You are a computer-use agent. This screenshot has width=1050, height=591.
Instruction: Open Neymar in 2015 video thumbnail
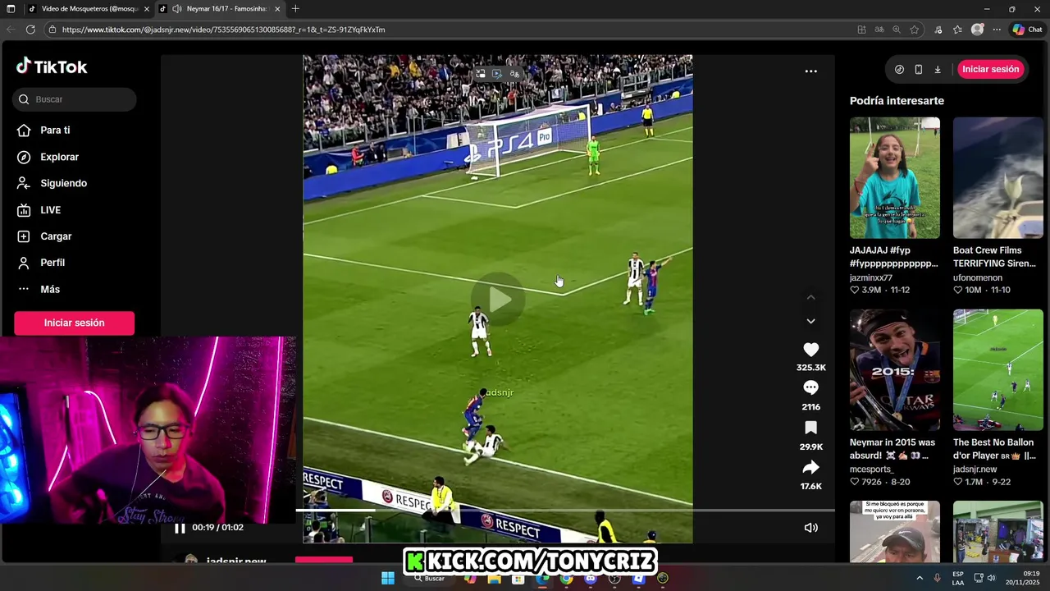[x=895, y=370]
